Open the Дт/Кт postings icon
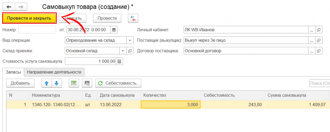 click(x=133, y=18)
